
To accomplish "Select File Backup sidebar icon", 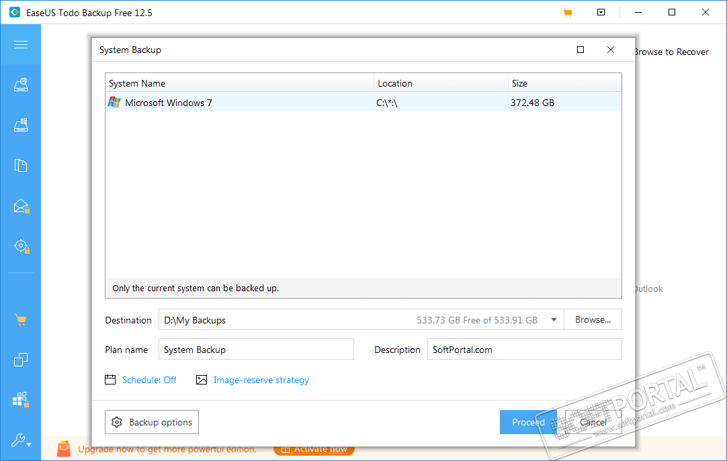I will 20,165.
